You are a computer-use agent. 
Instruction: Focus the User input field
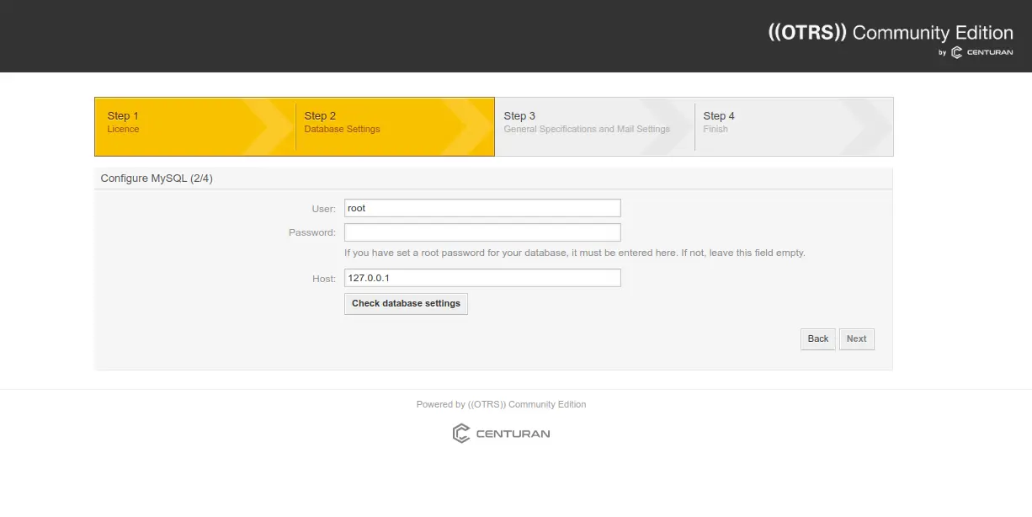coord(482,208)
